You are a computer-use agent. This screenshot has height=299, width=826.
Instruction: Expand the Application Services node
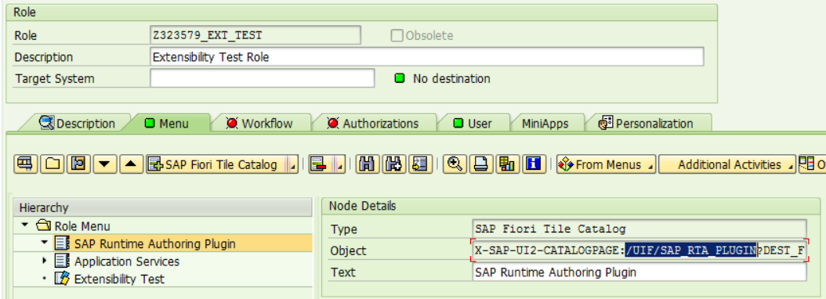(x=44, y=261)
